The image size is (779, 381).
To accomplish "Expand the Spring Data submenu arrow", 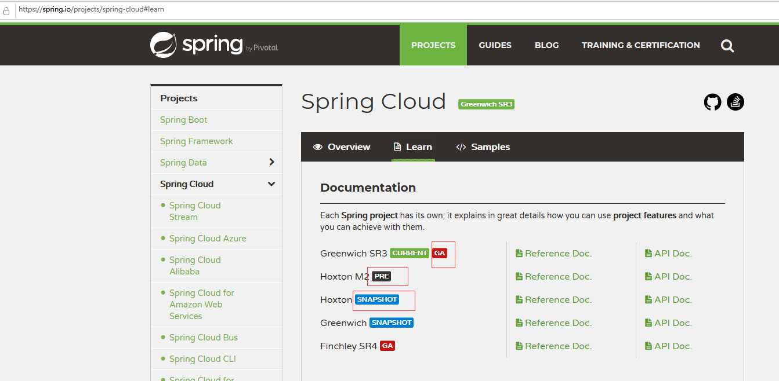I will pyautogui.click(x=271, y=162).
